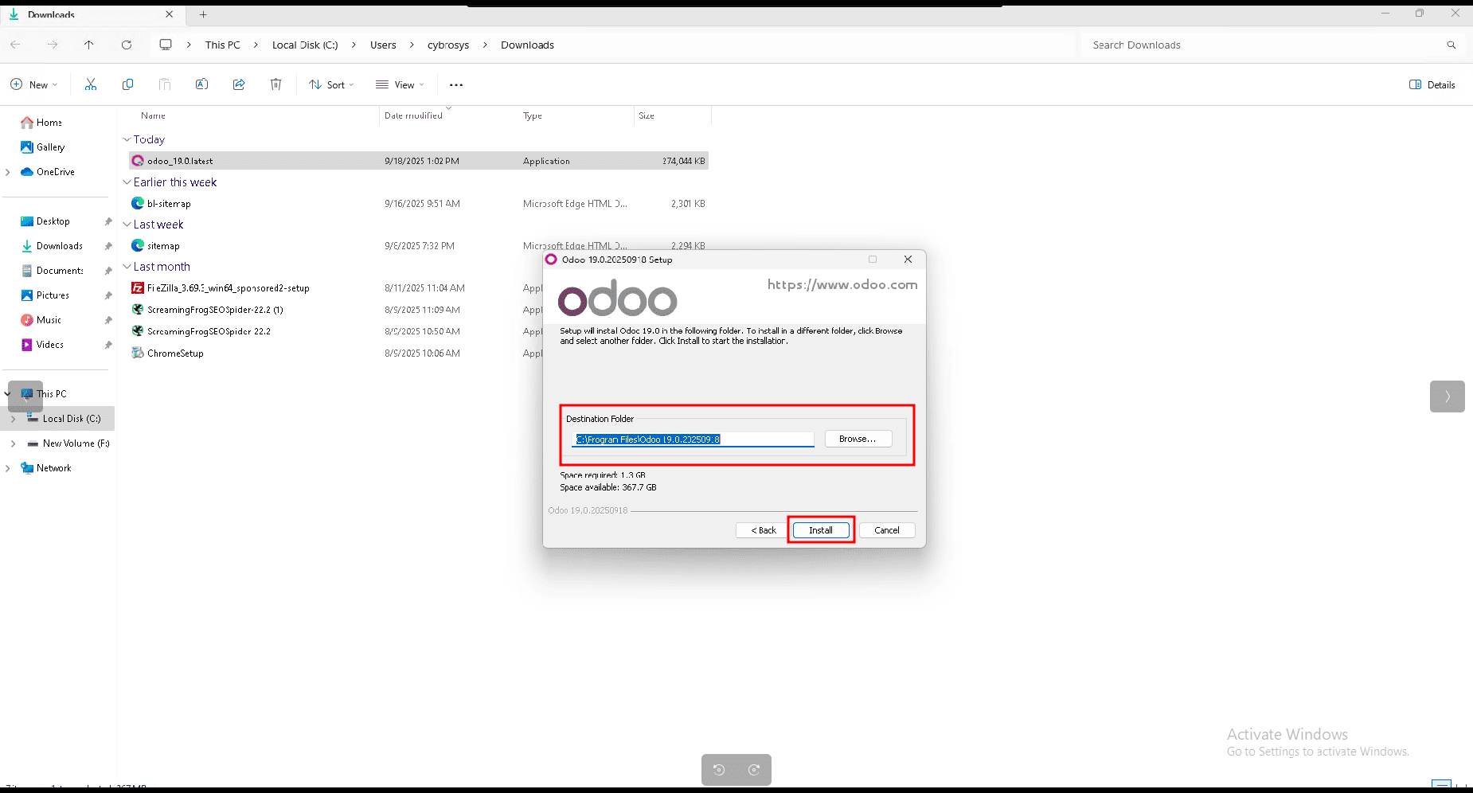Click the search magnifier icon

(x=1452, y=45)
